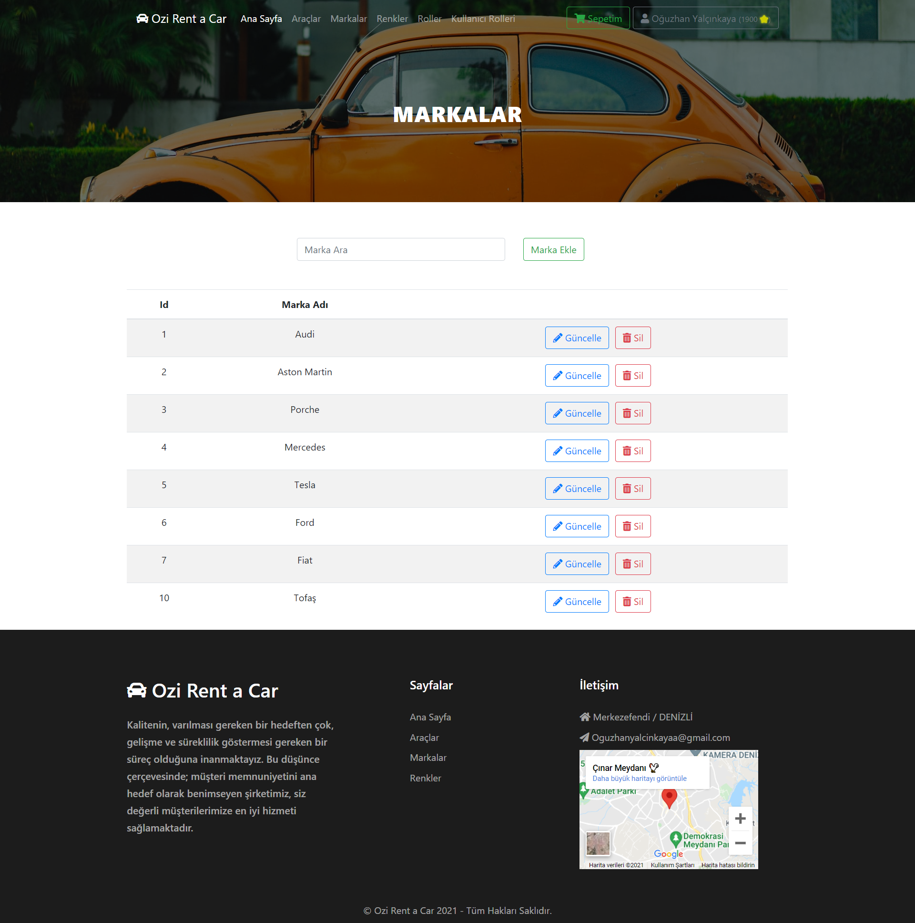Update Mercedes with Güncelle button
Screen dimensions: 915x923
[577, 451]
